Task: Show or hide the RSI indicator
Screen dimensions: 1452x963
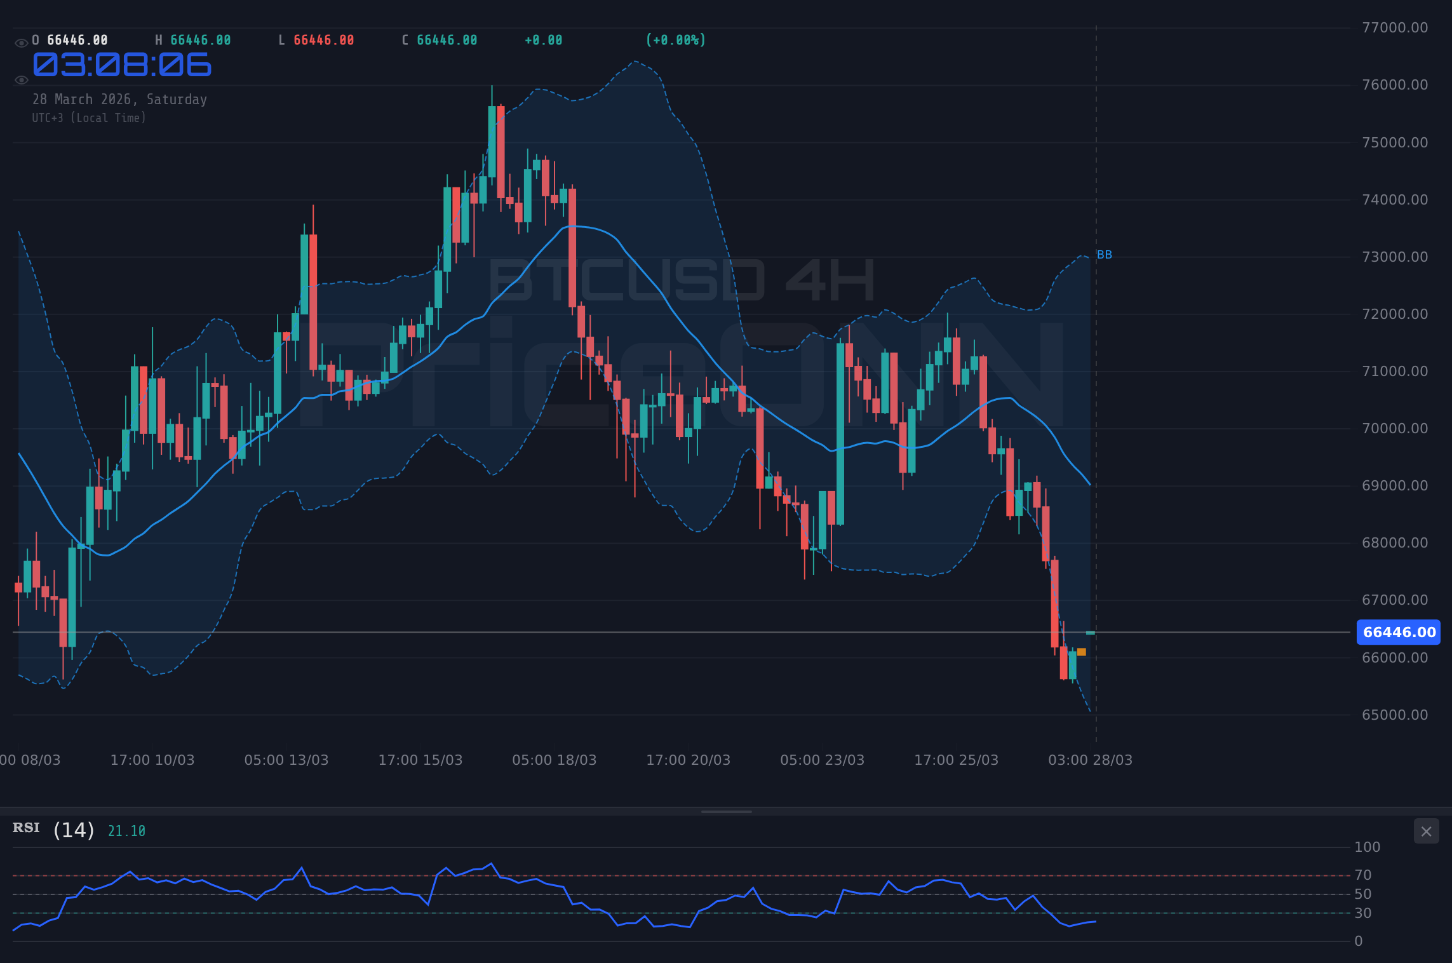Action: pyautogui.click(x=27, y=828)
